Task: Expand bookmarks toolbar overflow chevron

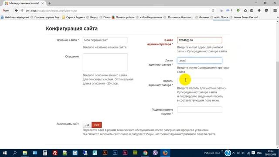Action: [x=278, y=17]
